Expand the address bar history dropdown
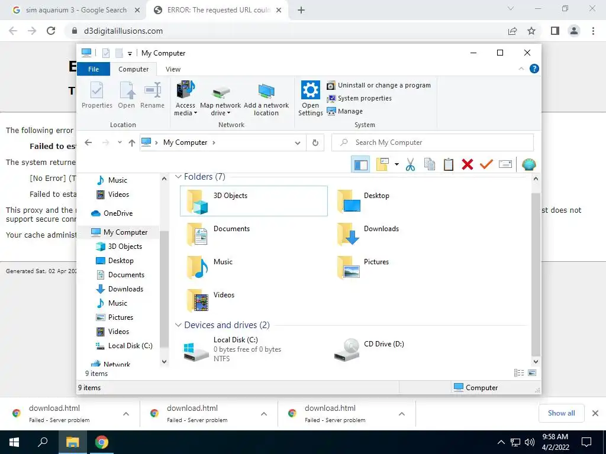The height and width of the screenshot is (454, 606). 298,143
